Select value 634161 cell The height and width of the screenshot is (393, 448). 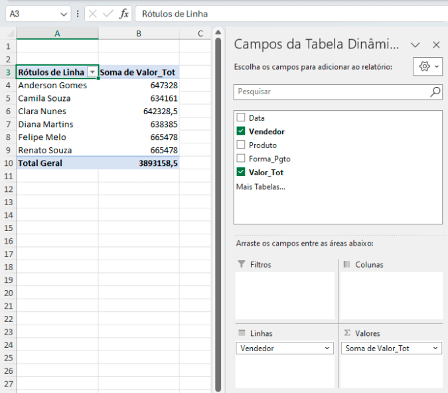pyautogui.click(x=139, y=98)
